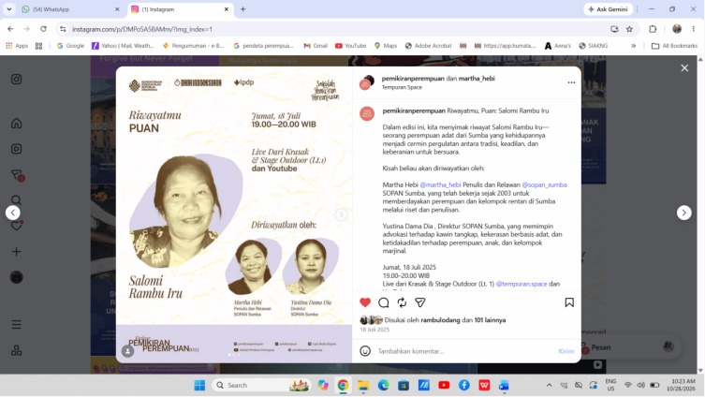Viewport: 705px width, 397px height.
Task: Open Meta apps icon at sidebar bottom
Action: click(16, 350)
